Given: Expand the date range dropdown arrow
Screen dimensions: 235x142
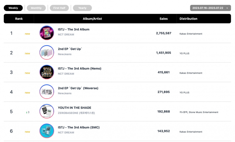Looking at the screenshot, I should point(227,8).
